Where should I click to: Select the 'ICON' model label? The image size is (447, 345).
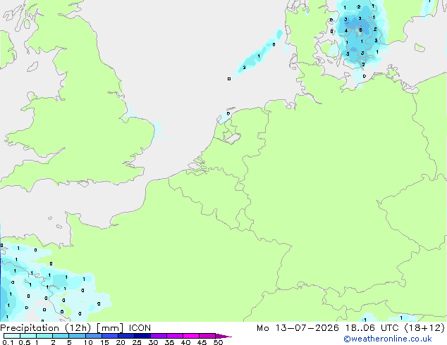140,328
